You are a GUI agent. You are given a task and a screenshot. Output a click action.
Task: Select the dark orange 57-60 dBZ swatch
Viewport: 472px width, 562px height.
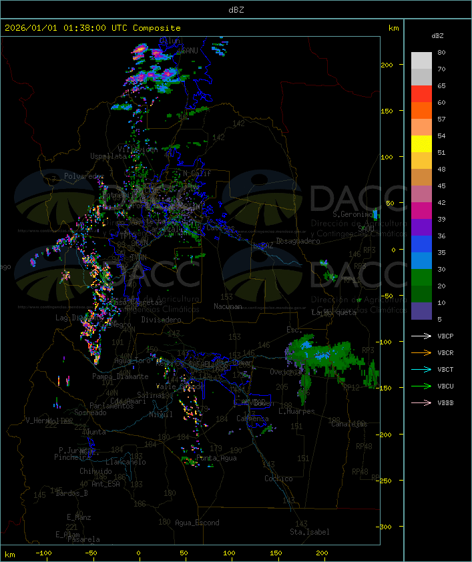[421, 110]
